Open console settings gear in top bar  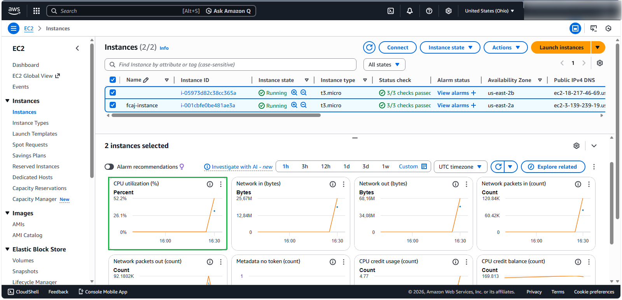pyautogui.click(x=449, y=11)
